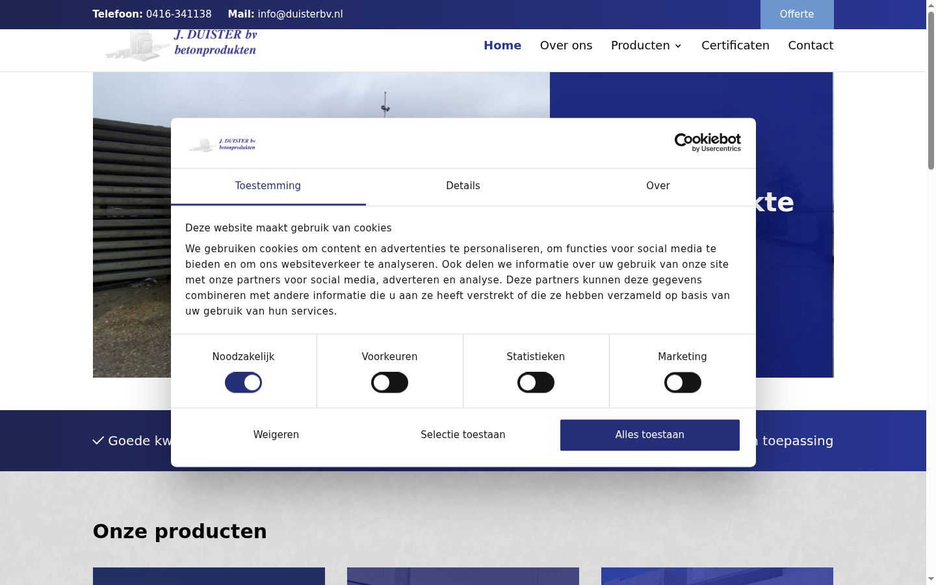Go to the Over ons page

pos(566,45)
